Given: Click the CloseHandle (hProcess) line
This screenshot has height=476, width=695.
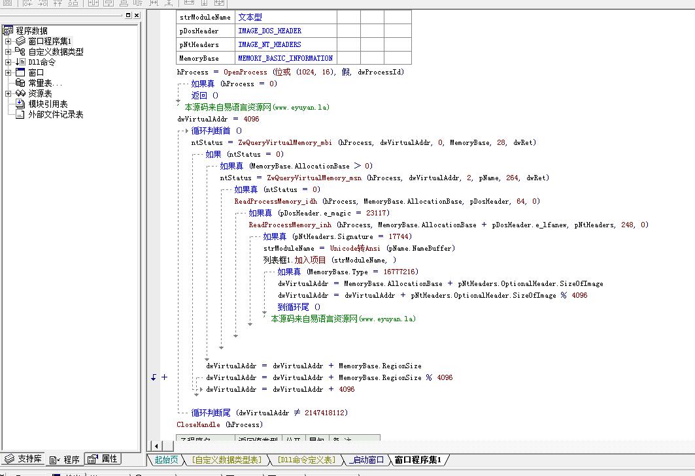Looking at the screenshot, I should 220,424.
